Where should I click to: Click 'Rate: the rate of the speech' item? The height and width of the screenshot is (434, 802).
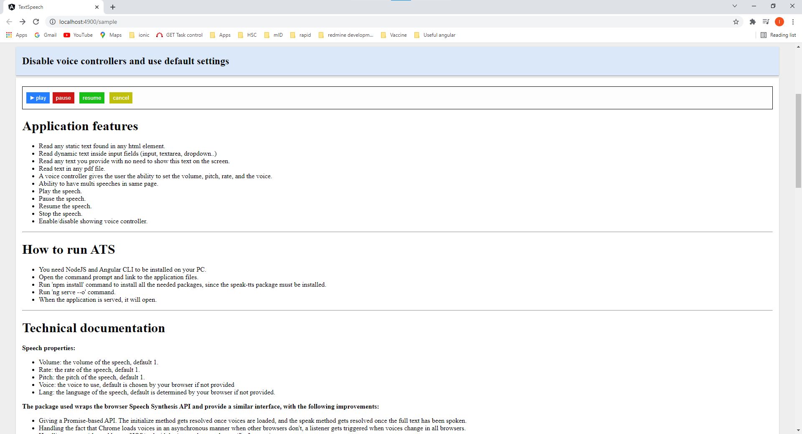pos(89,370)
